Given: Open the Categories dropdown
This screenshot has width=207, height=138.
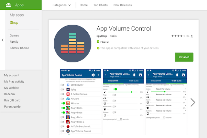Looking at the screenshot, I should 61,5.
